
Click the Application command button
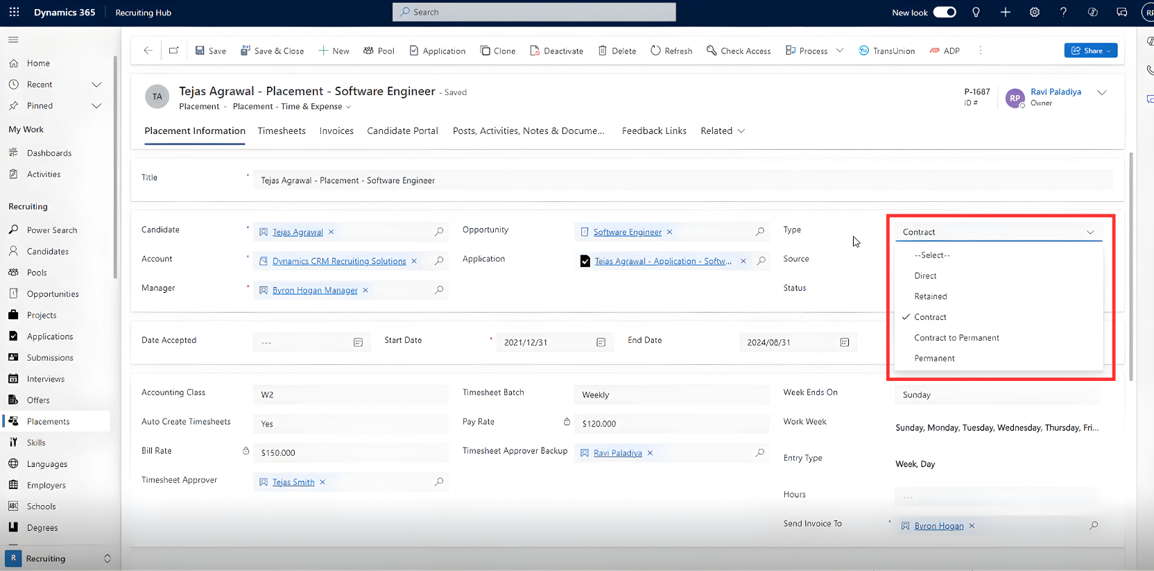coord(438,51)
